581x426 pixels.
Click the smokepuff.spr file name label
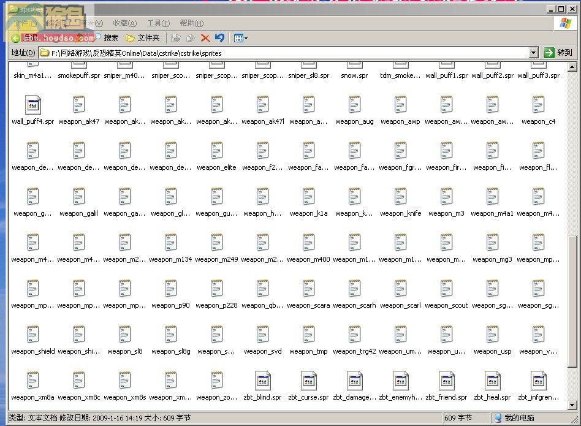coord(78,75)
